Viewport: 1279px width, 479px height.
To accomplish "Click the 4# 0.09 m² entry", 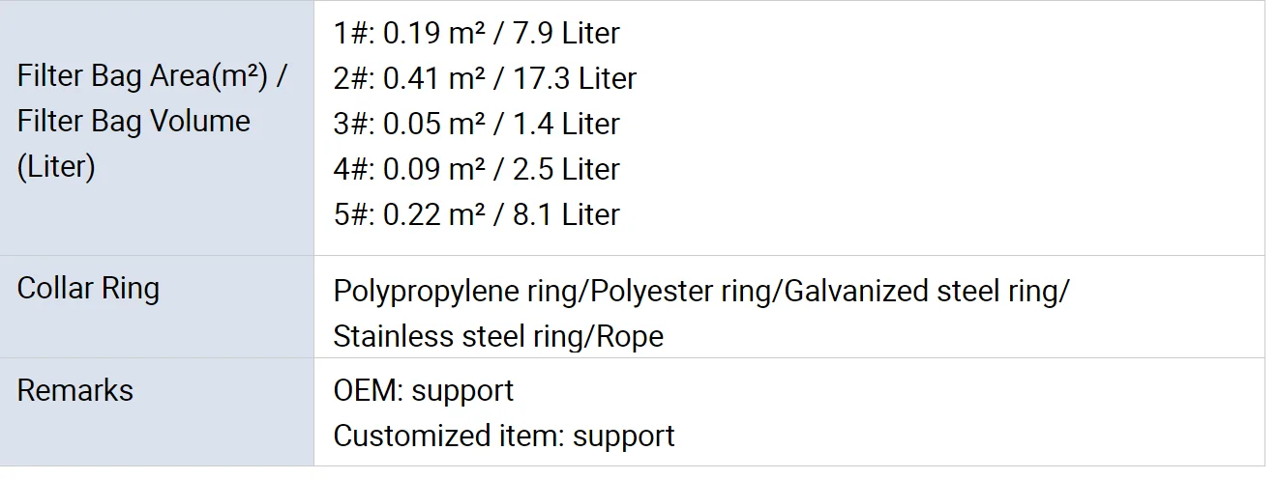I will click(408, 170).
